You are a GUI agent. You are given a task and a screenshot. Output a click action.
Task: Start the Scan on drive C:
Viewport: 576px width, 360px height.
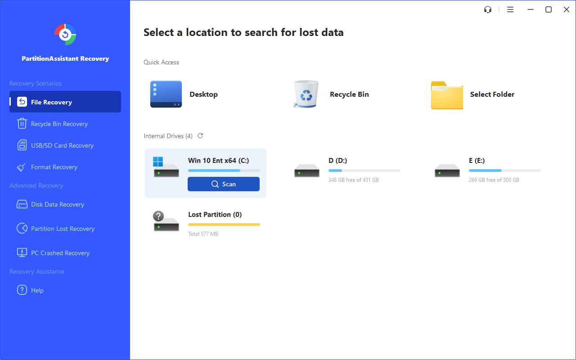pos(224,184)
